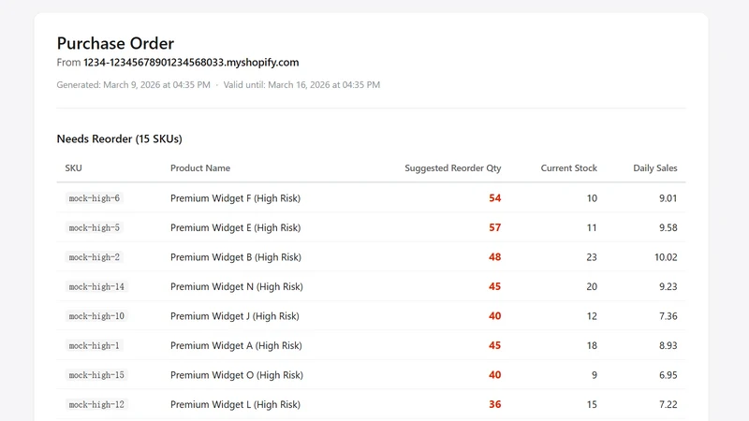The image size is (749, 421).
Task: Click daily sales value 7.22
Action: click(x=668, y=405)
